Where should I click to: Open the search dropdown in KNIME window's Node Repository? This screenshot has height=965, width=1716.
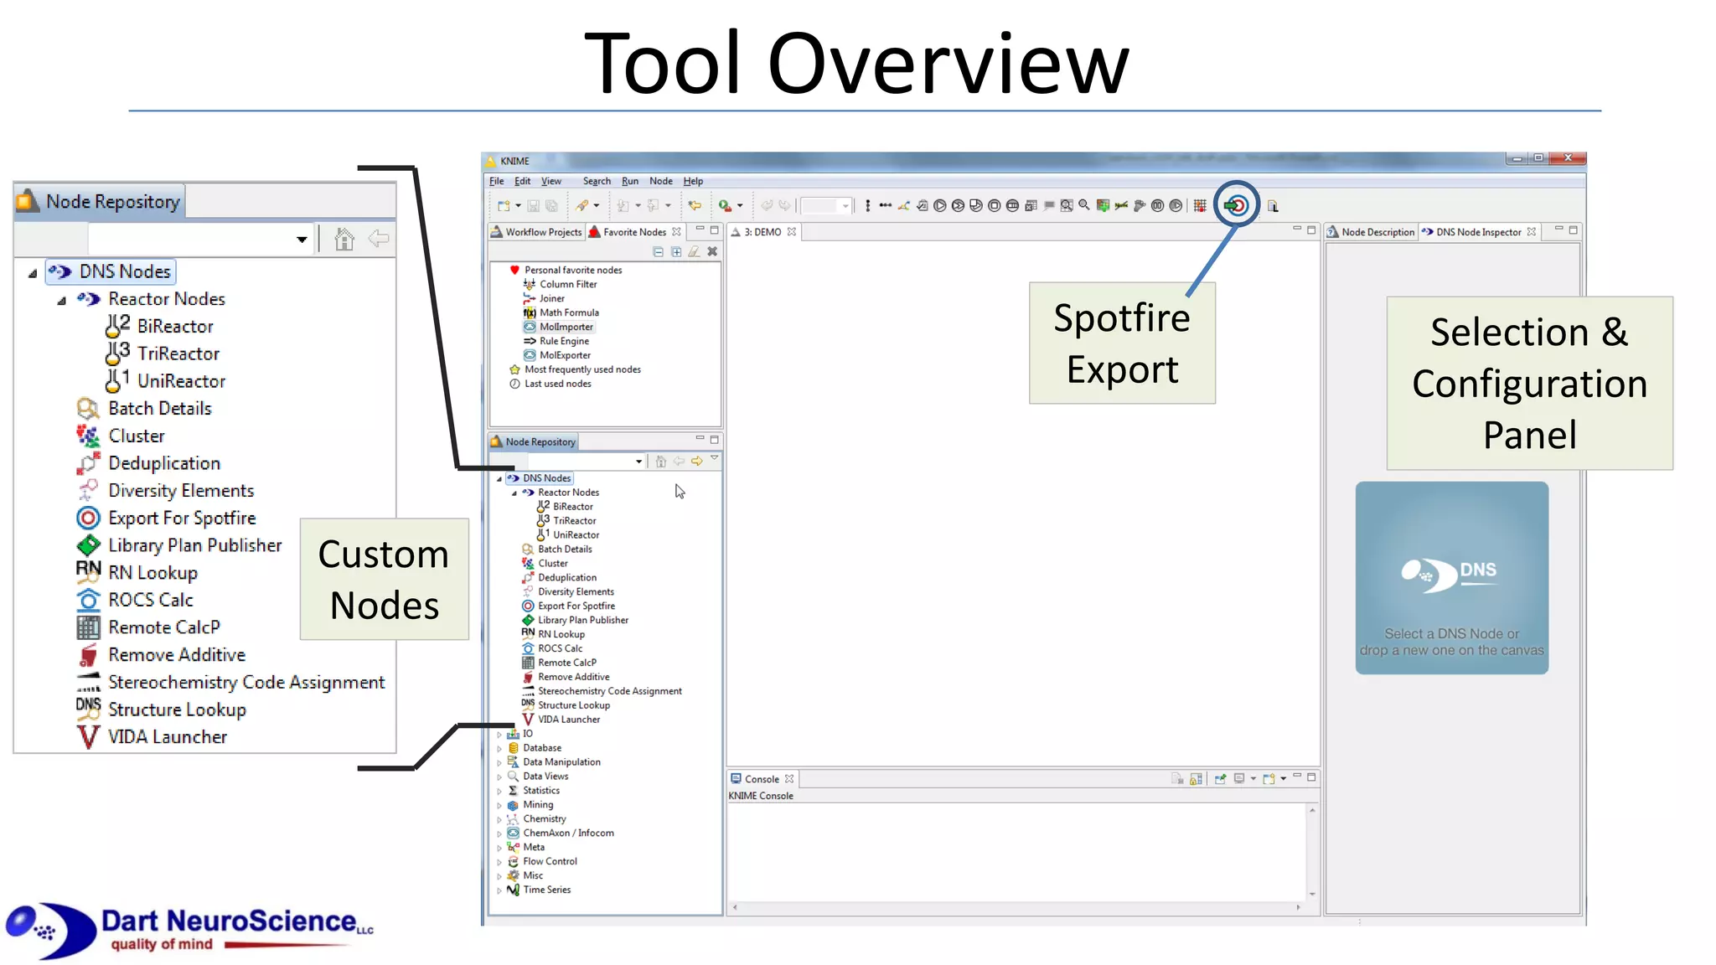(x=638, y=462)
